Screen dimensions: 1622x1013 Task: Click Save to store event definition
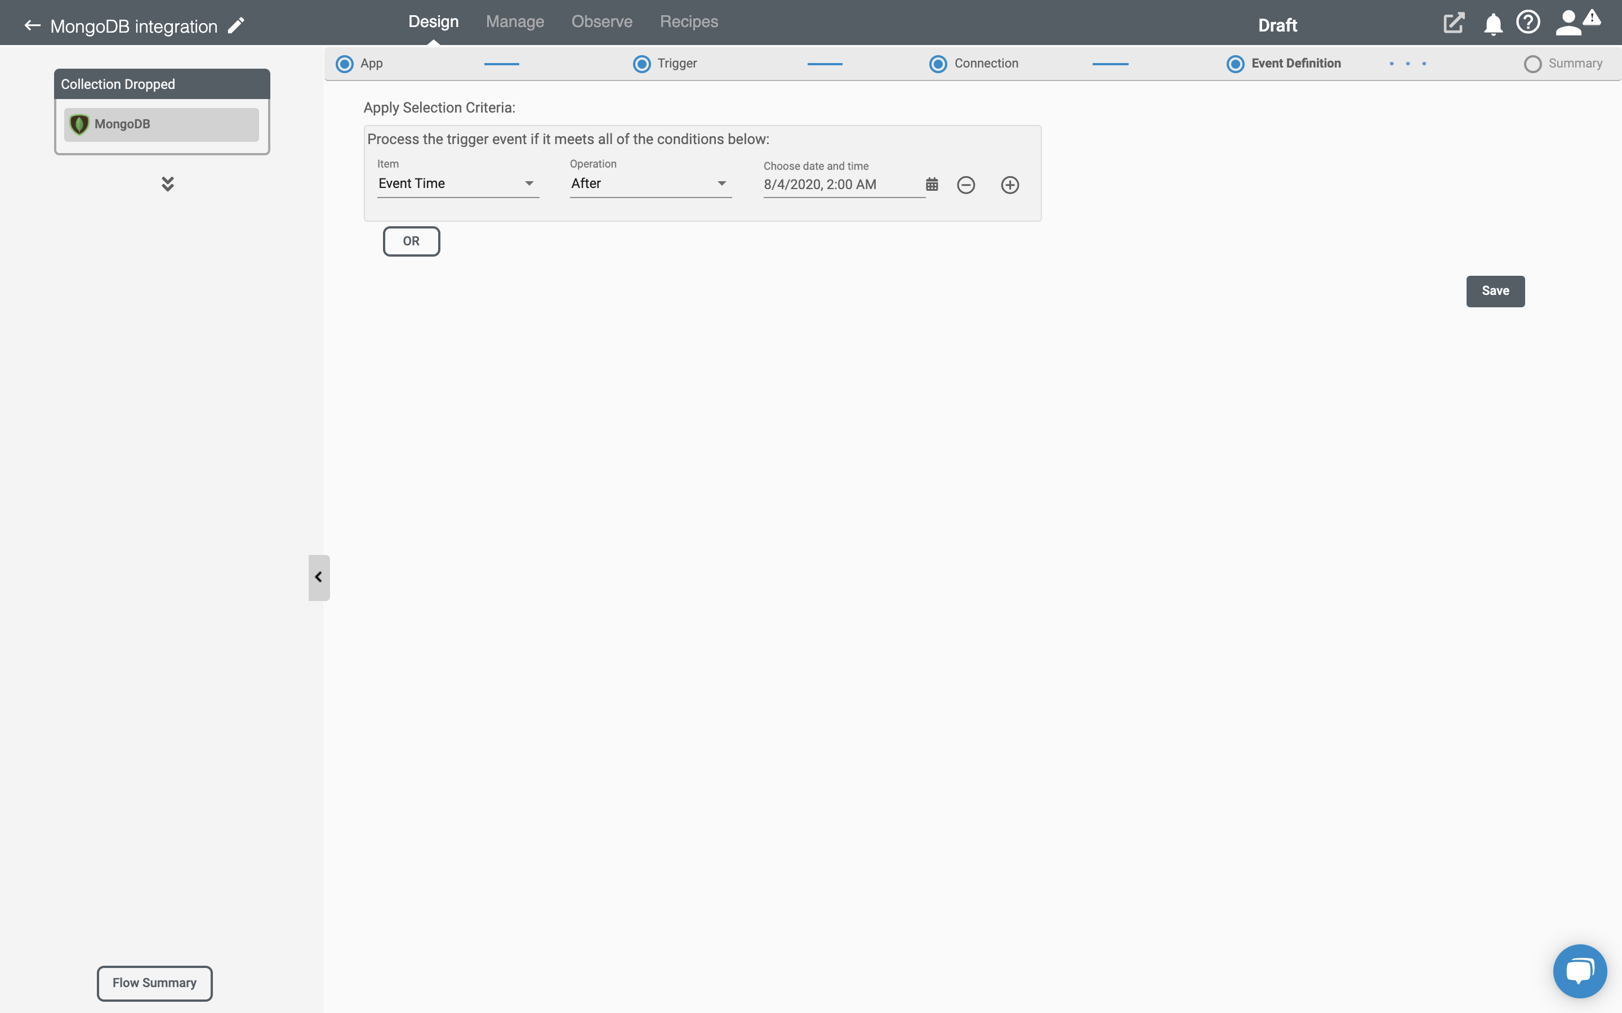pyautogui.click(x=1496, y=290)
